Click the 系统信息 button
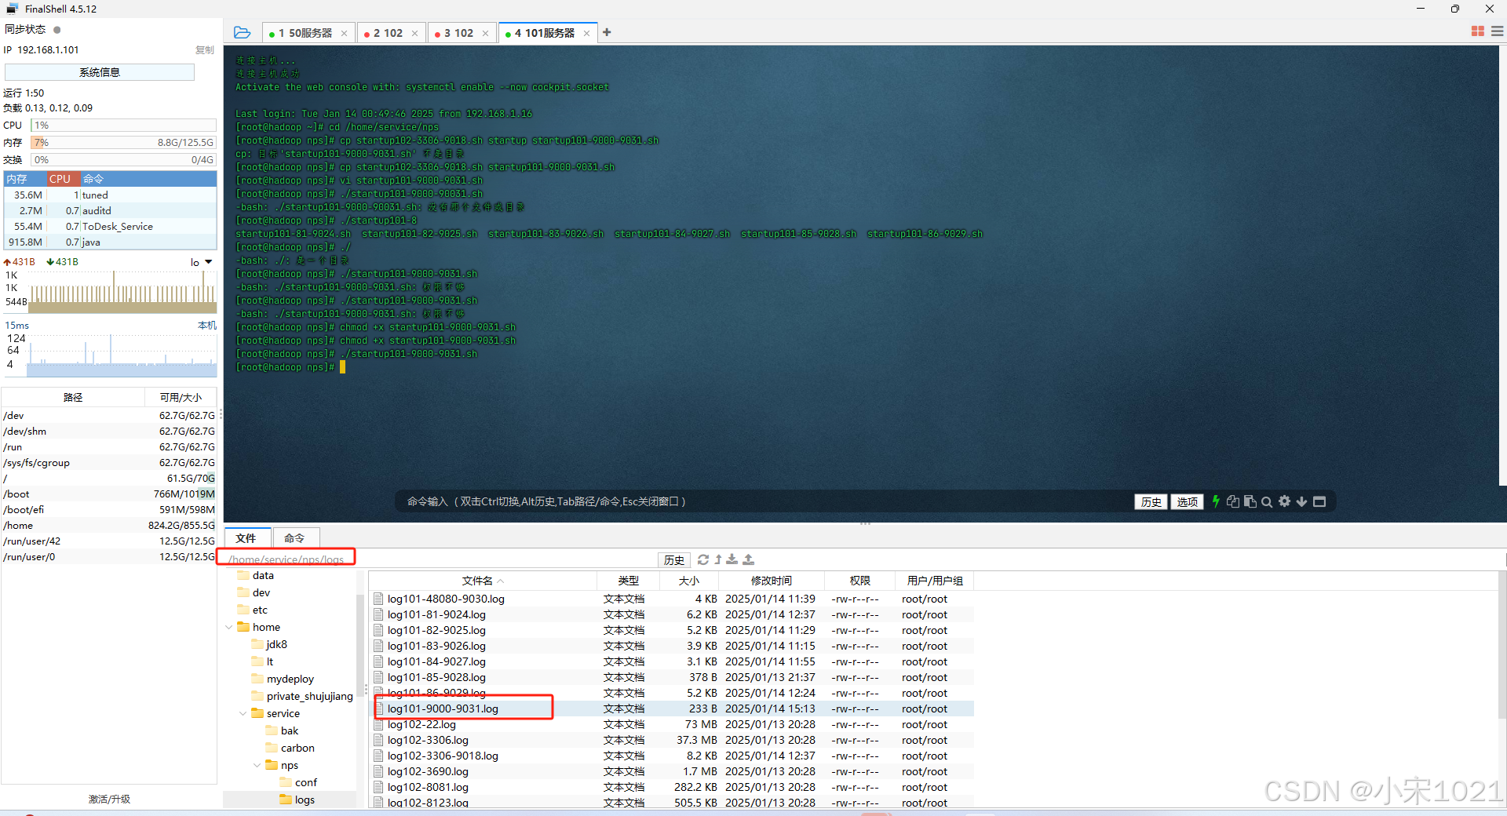The image size is (1507, 816). (100, 72)
